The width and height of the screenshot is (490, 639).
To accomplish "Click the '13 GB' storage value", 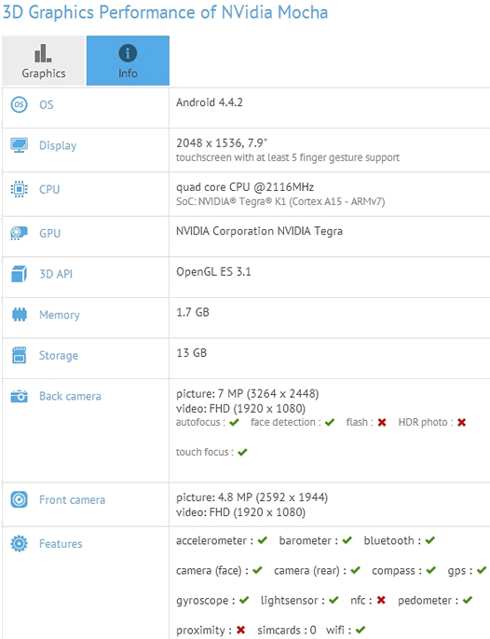I will click(191, 353).
